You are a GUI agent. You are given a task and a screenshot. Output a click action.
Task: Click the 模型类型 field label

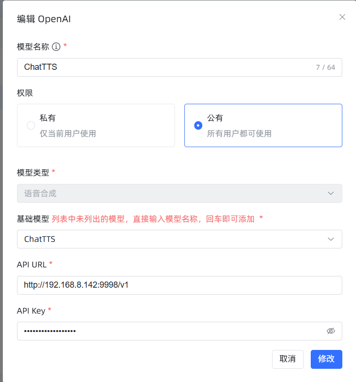pyautogui.click(x=33, y=173)
